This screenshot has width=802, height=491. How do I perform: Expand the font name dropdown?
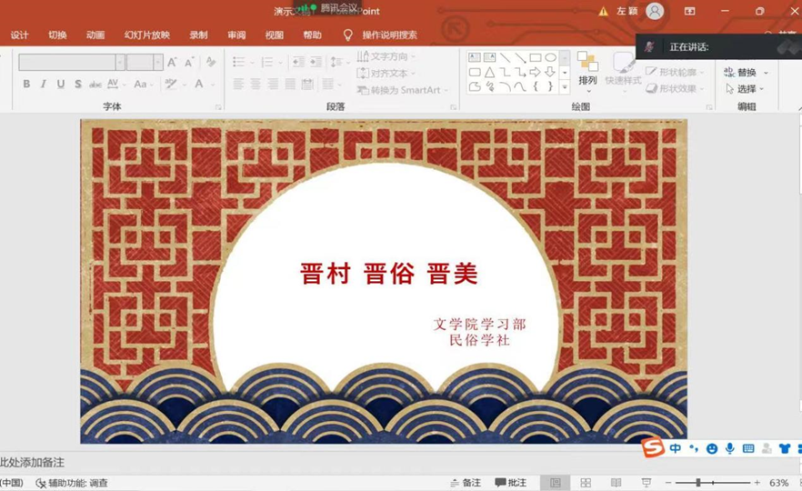[x=120, y=62]
